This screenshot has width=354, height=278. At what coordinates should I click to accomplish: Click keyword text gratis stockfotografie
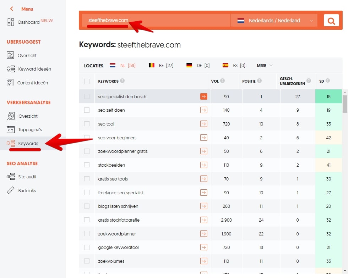[x=119, y=220]
